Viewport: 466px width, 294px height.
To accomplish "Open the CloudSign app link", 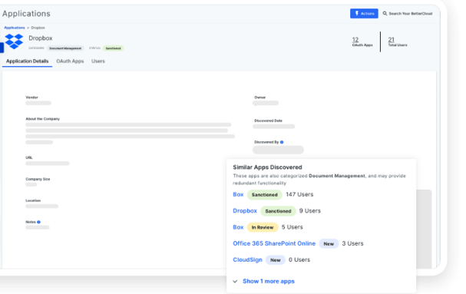I will click(247, 260).
